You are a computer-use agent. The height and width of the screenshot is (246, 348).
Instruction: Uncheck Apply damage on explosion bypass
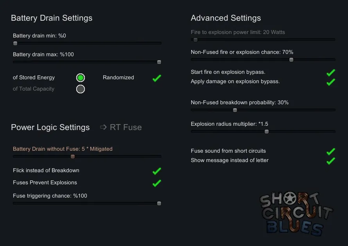331,82
